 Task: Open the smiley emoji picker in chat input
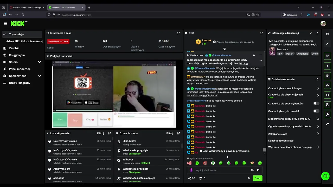258,170
